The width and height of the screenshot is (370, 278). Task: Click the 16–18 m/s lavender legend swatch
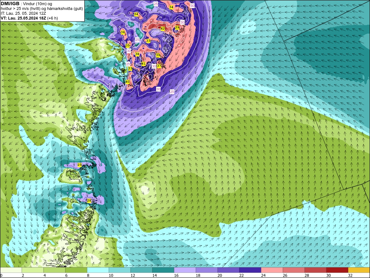coord(185,270)
